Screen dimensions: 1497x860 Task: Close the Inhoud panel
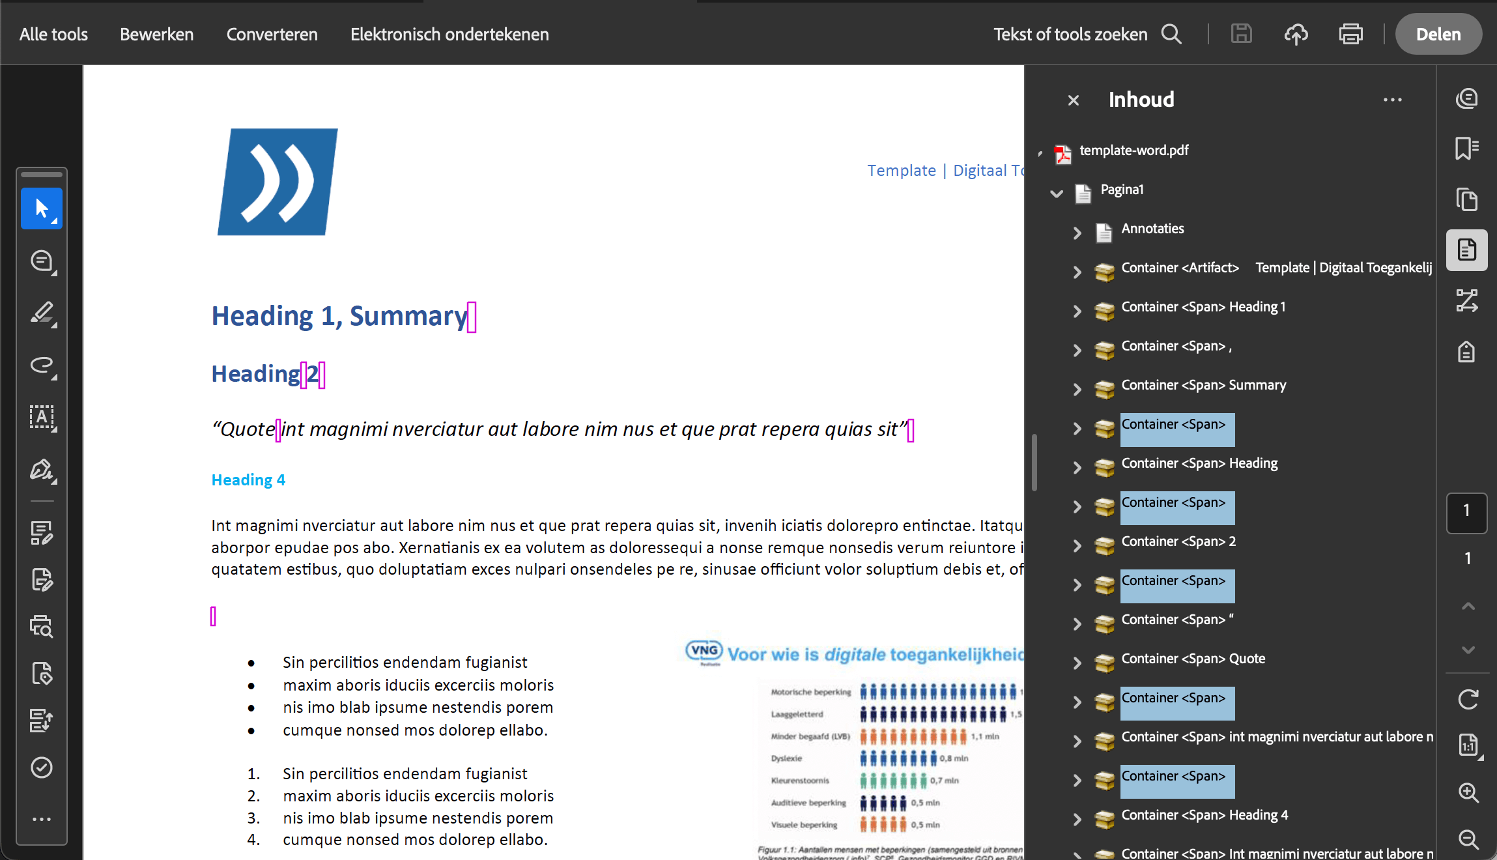(1074, 100)
